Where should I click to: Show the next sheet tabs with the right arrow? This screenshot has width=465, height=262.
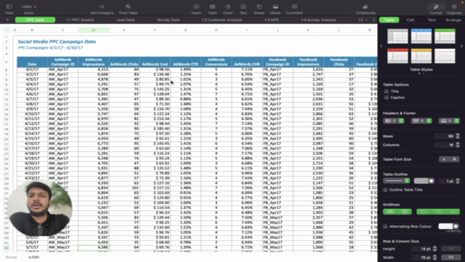[373, 20]
